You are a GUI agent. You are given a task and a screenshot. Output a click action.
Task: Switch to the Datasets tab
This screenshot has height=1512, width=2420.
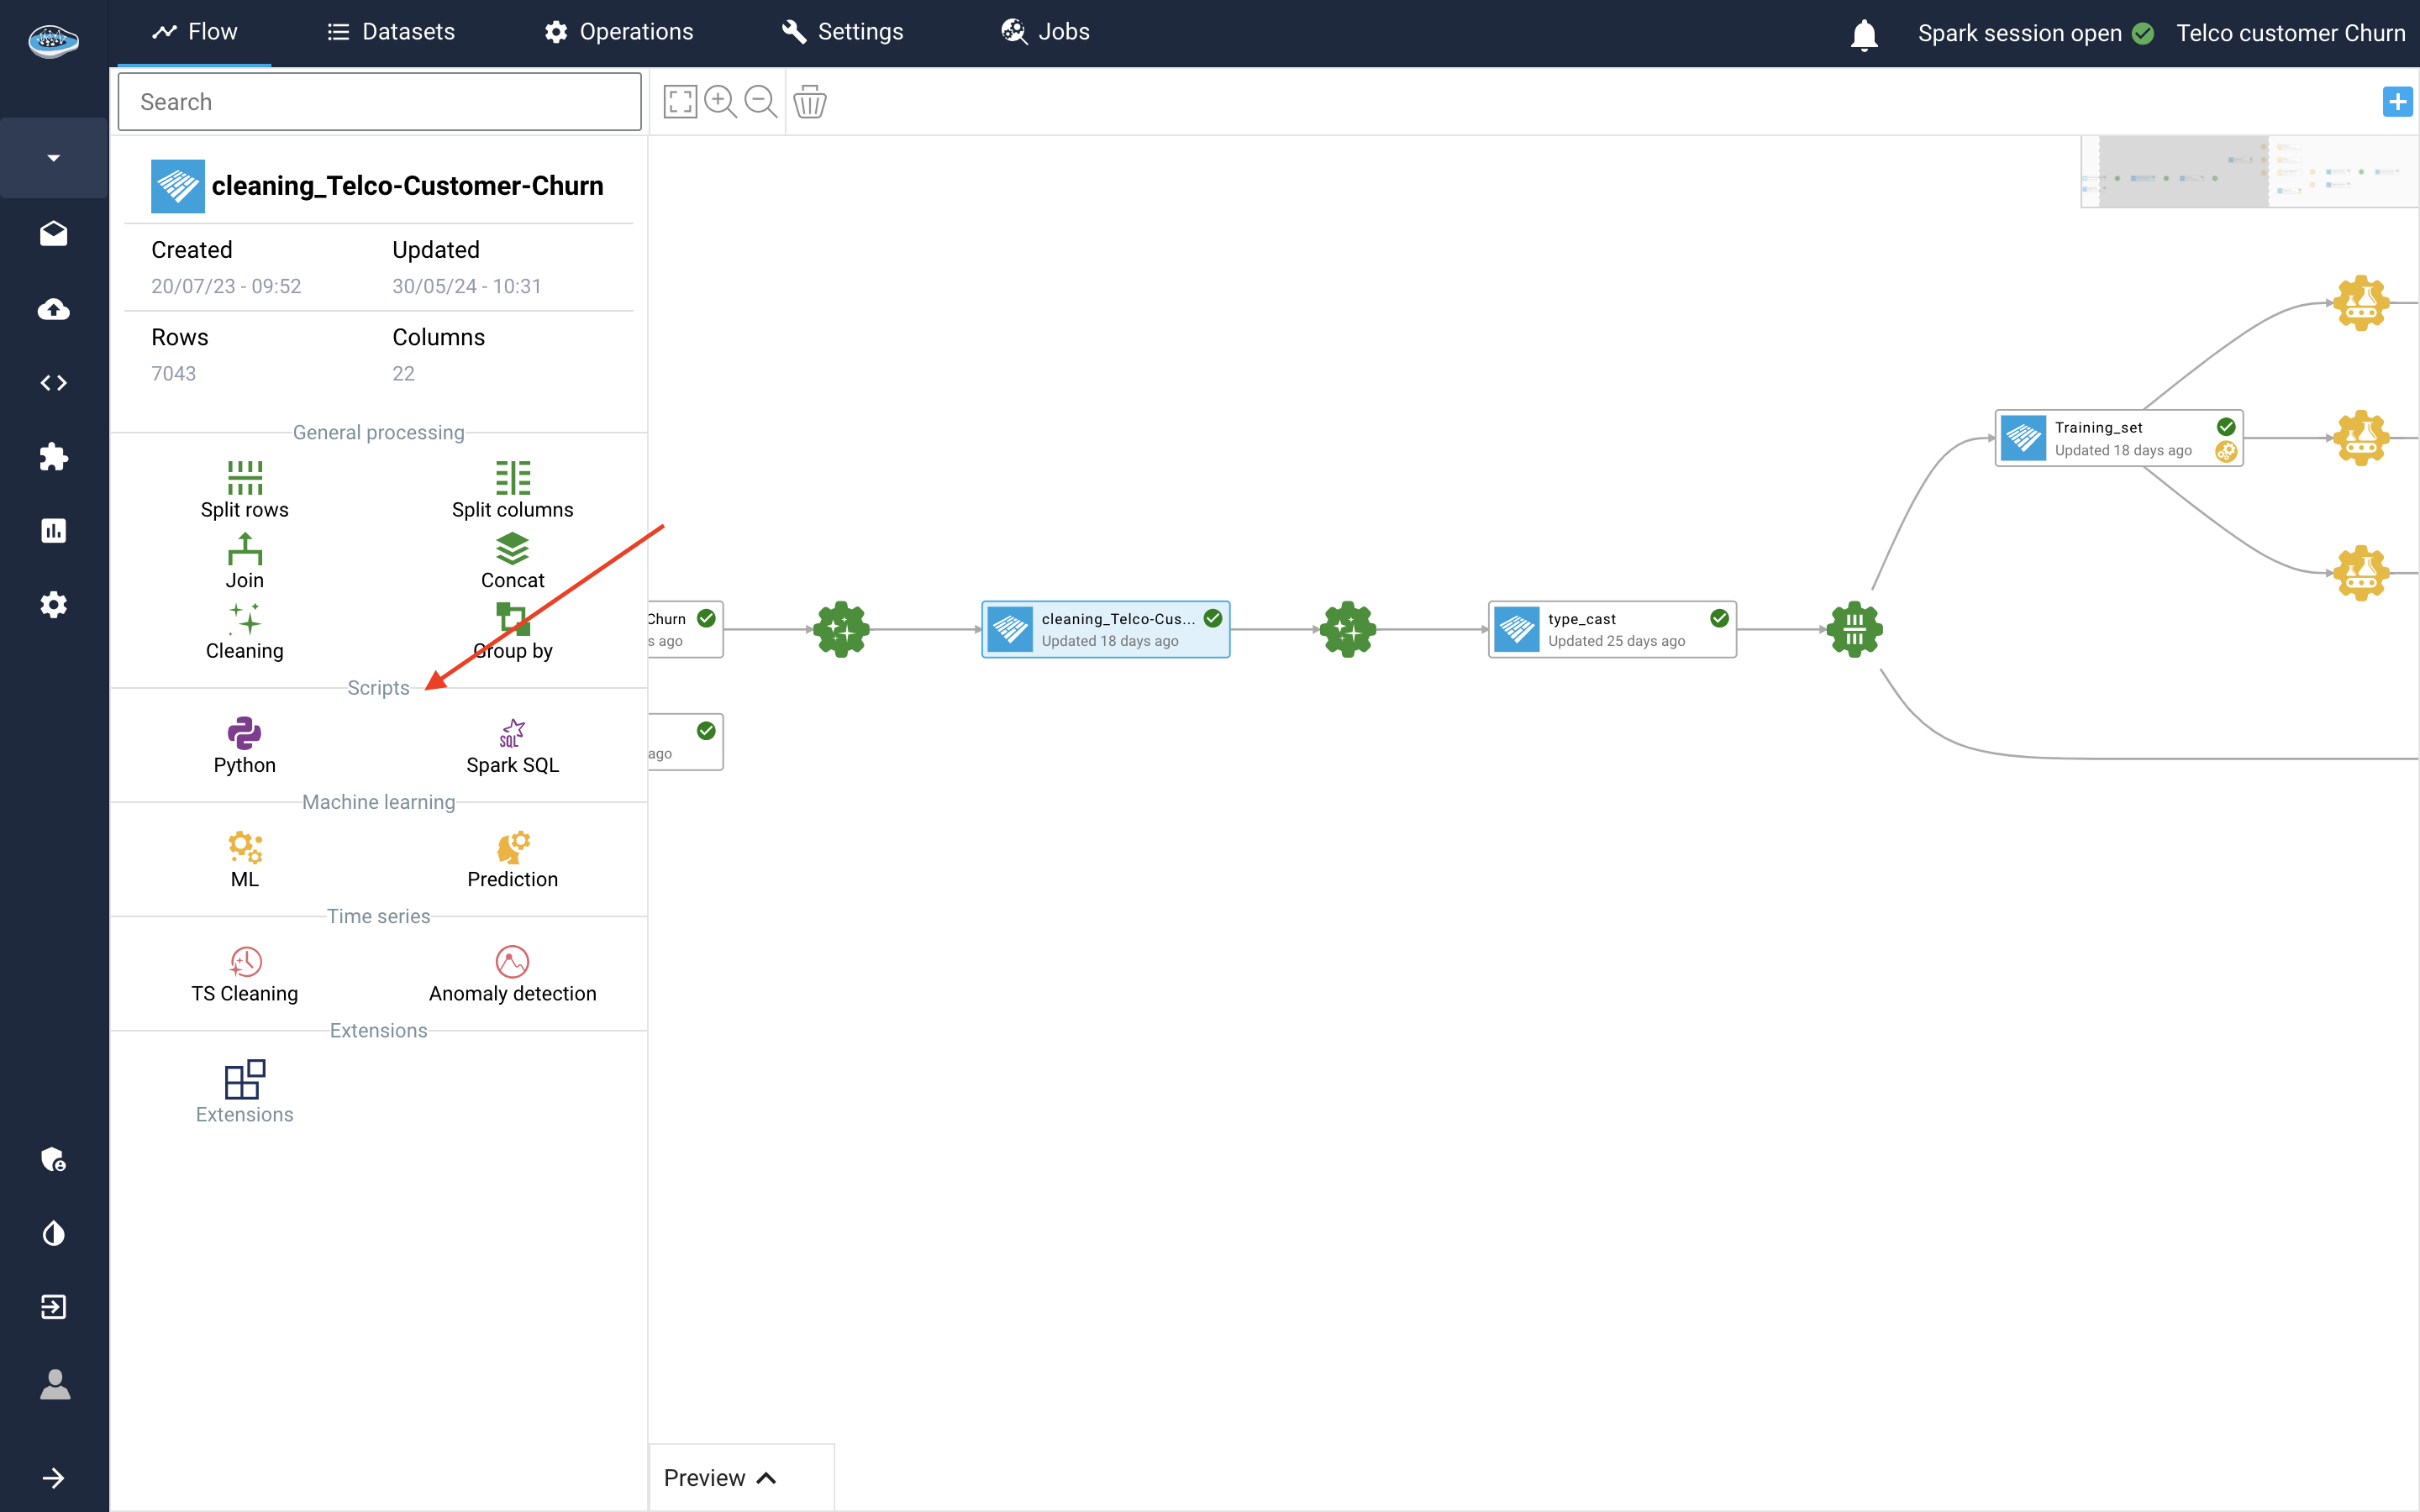point(391,32)
